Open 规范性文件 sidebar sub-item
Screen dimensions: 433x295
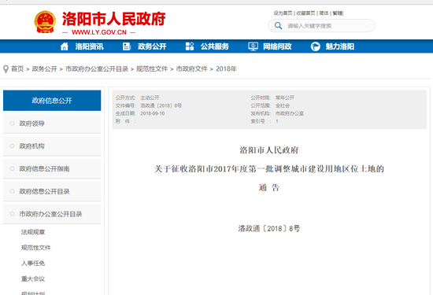(36, 248)
